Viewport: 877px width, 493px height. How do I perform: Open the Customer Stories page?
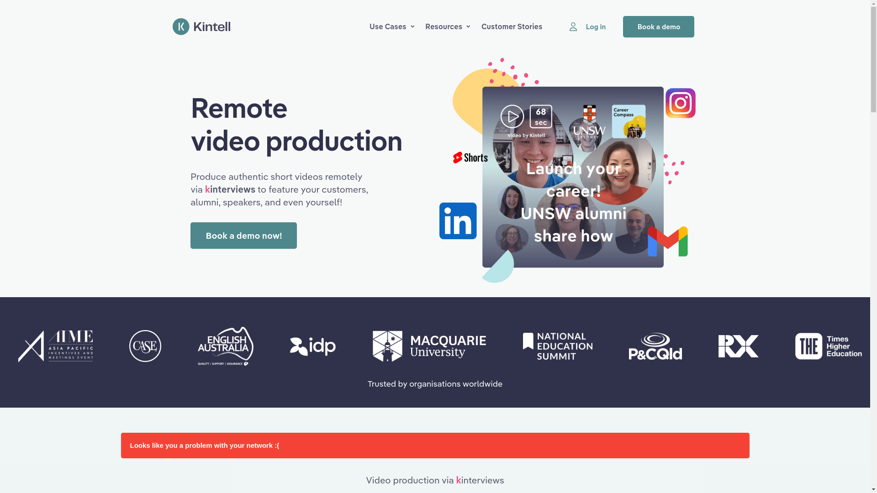(x=512, y=26)
